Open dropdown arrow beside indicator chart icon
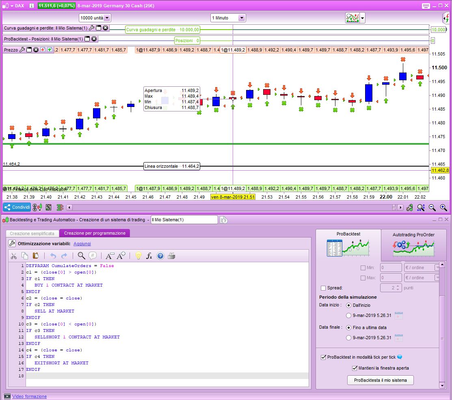 pos(362,18)
